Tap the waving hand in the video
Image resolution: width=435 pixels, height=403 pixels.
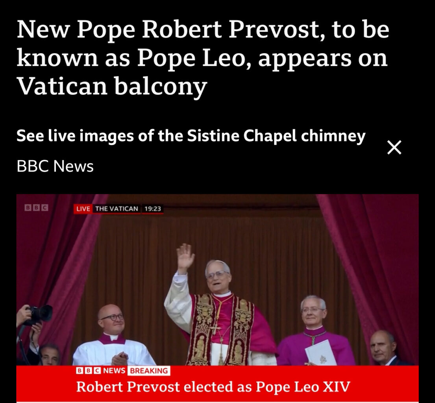point(185,258)
